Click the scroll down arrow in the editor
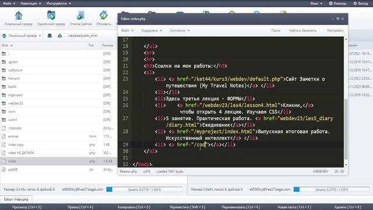Screen dimensions: 373x210 (x=346, y=164)
